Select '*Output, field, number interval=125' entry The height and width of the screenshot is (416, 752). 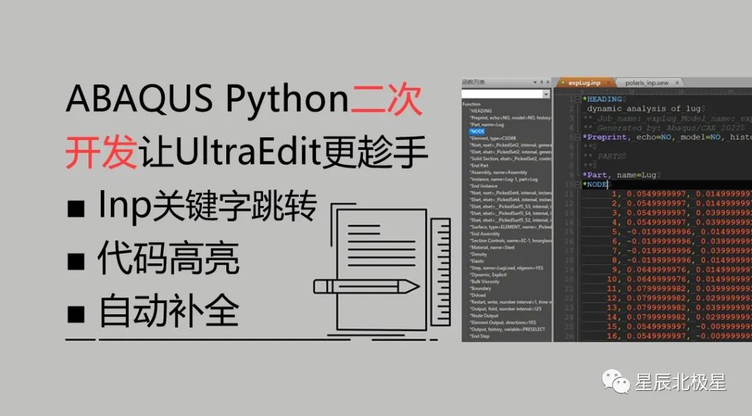505,309
